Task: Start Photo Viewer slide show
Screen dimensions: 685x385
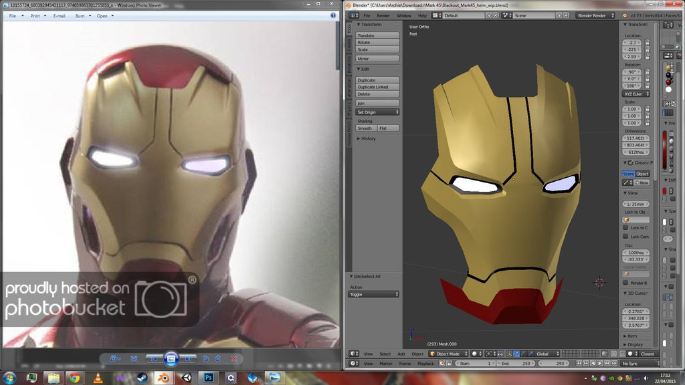Action: 171,359
